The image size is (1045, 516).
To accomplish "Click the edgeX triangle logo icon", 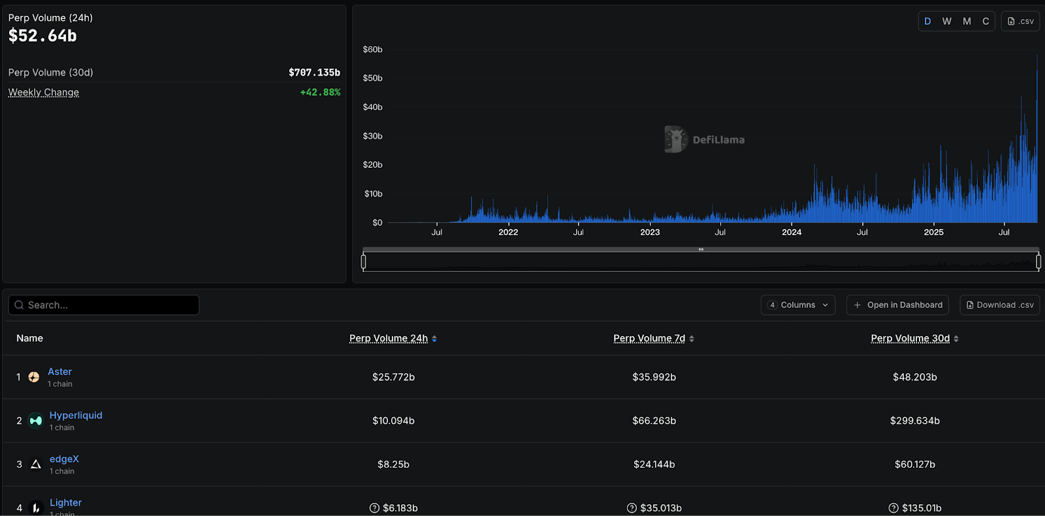I will click(x=36, y=464).
